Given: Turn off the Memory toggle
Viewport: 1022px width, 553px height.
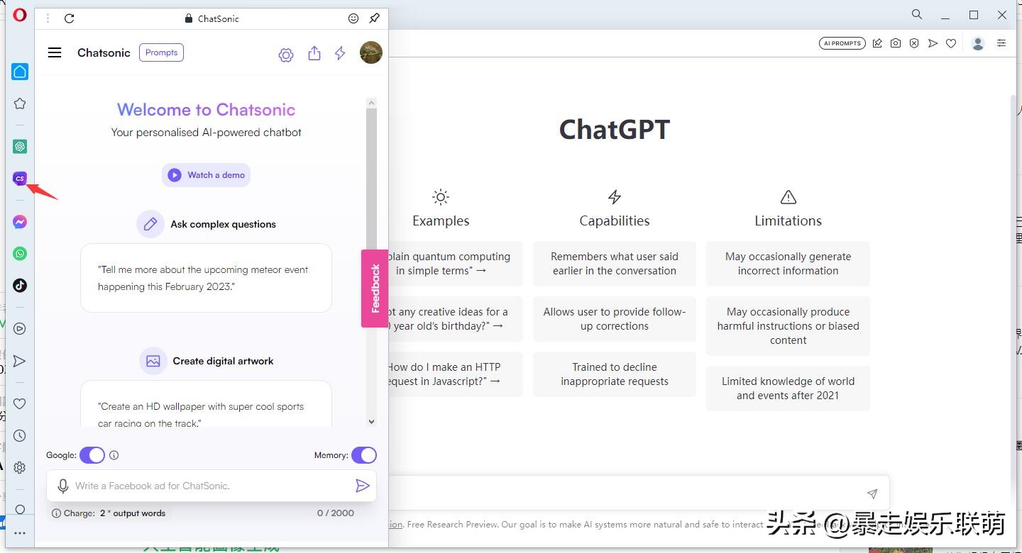Looking at the screenshot, I should point(364,454).
